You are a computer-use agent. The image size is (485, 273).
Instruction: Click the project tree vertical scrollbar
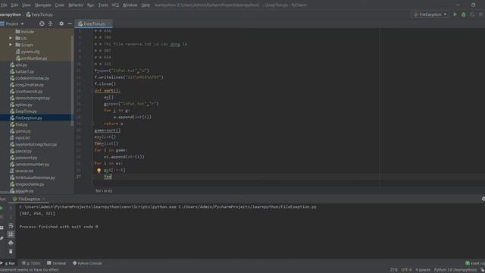tap(73, 80)
